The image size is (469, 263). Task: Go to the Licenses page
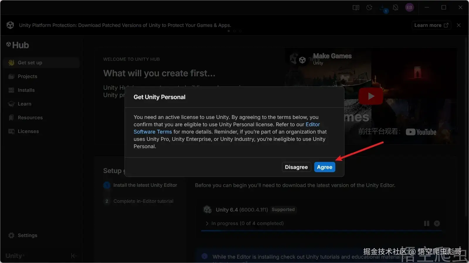click(x=41, y=131)
